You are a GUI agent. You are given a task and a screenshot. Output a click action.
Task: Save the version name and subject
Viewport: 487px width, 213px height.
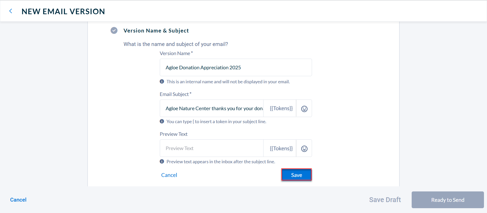click(x=297, y=175)
